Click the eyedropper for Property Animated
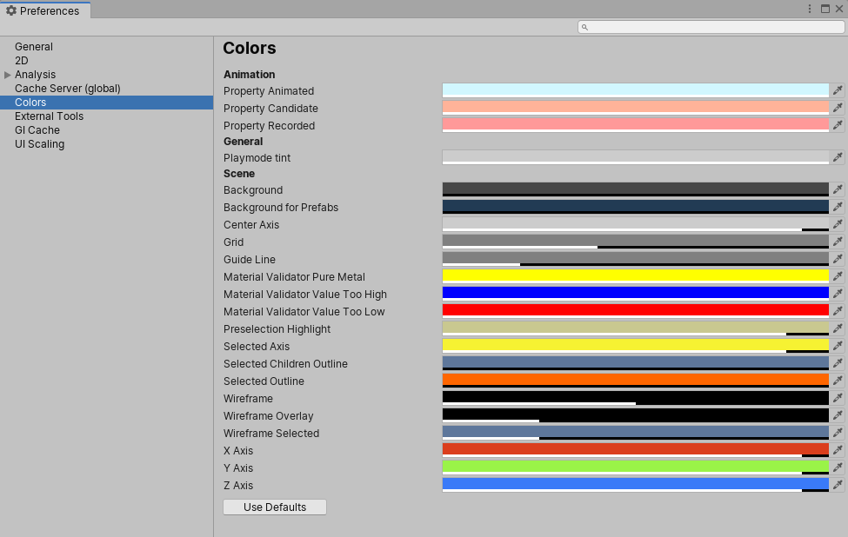848x537 pixels. pos(838,90)
